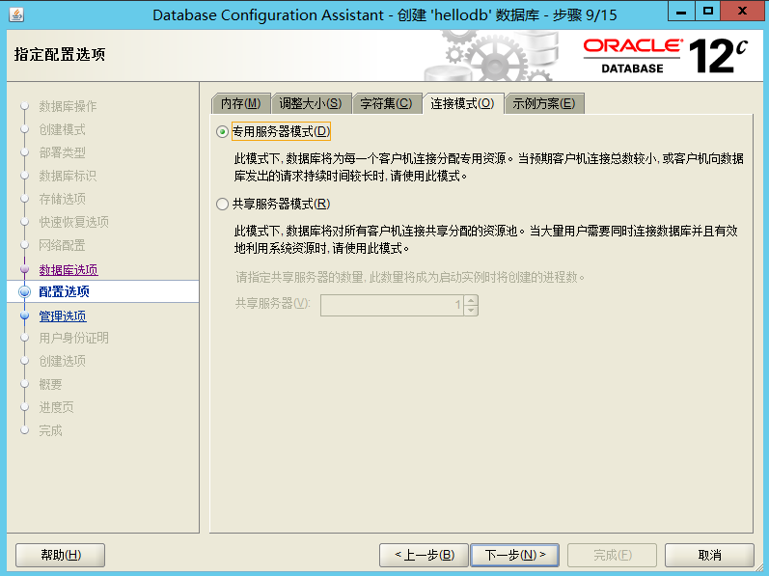Click the disabled 完成(F) button
Viewport: 769px width, 576px height.
612,555
